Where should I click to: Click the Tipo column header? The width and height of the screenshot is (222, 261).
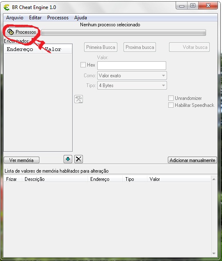pyautogui.click(x=135, y=179)
